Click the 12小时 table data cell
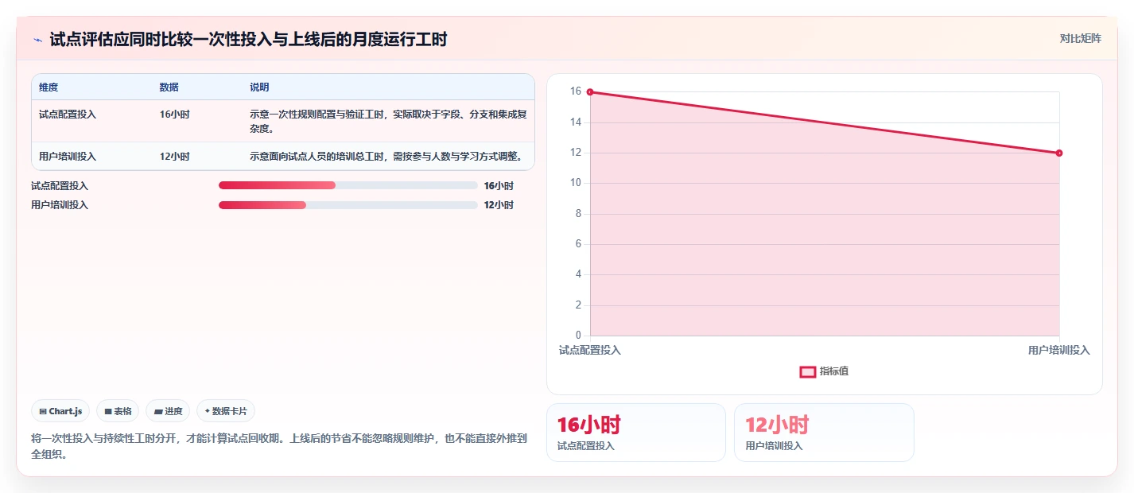 [x=174, y=156]
